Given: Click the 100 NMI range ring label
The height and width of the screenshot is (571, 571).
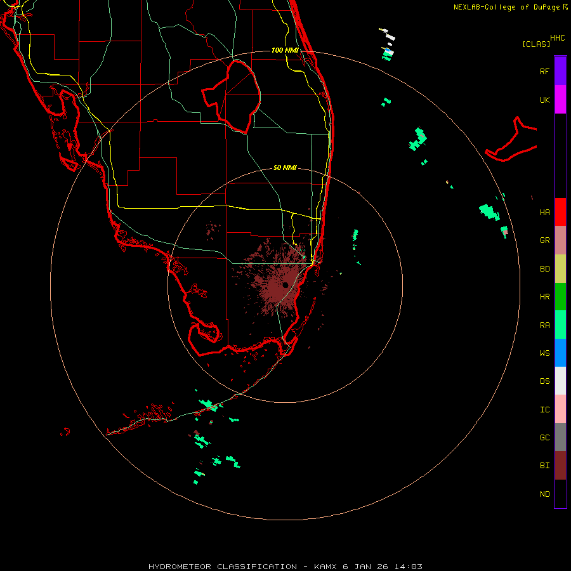Looking at the screenshot, I should coord(285,50).
